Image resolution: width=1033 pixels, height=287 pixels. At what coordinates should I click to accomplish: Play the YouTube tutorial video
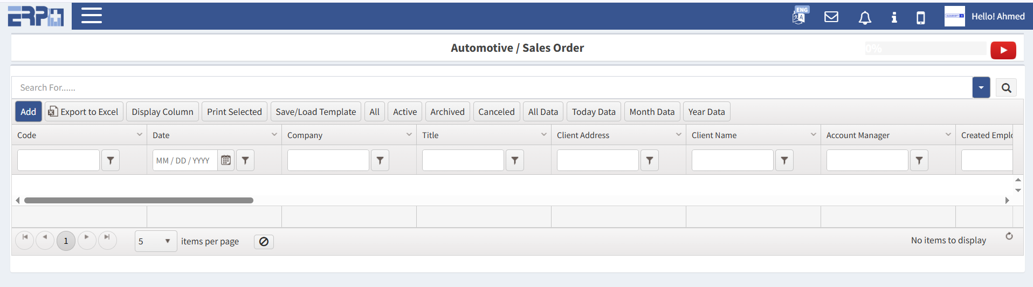coord(1003,50)
